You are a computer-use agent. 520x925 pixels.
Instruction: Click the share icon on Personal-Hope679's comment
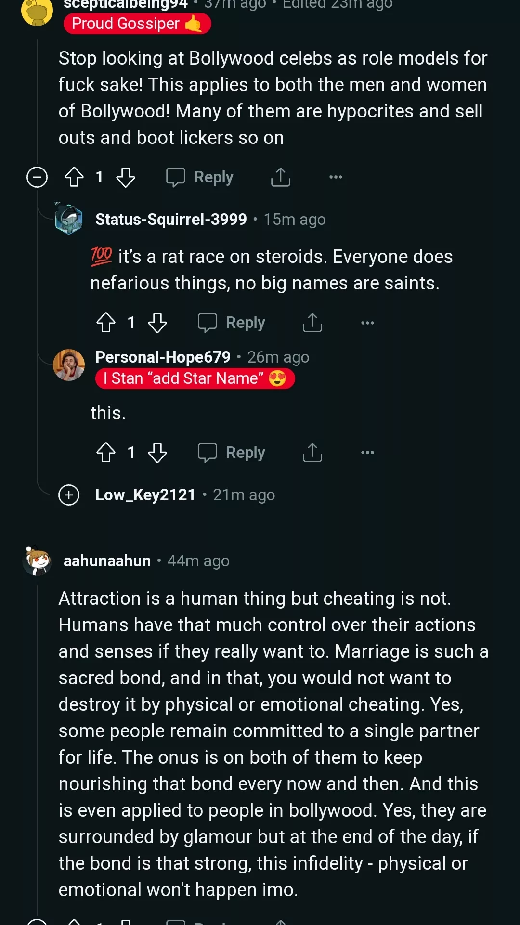[x=312, y=452]
